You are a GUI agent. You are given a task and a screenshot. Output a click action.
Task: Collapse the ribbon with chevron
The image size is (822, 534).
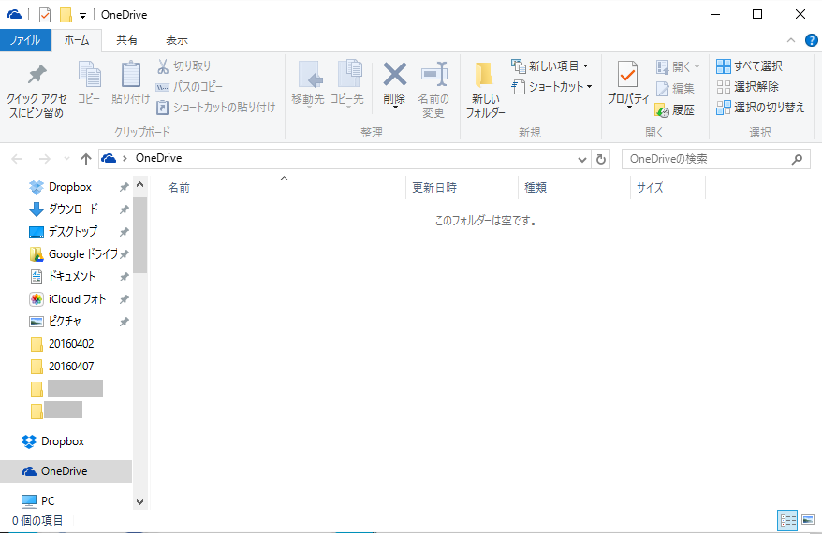coord(791,40)
